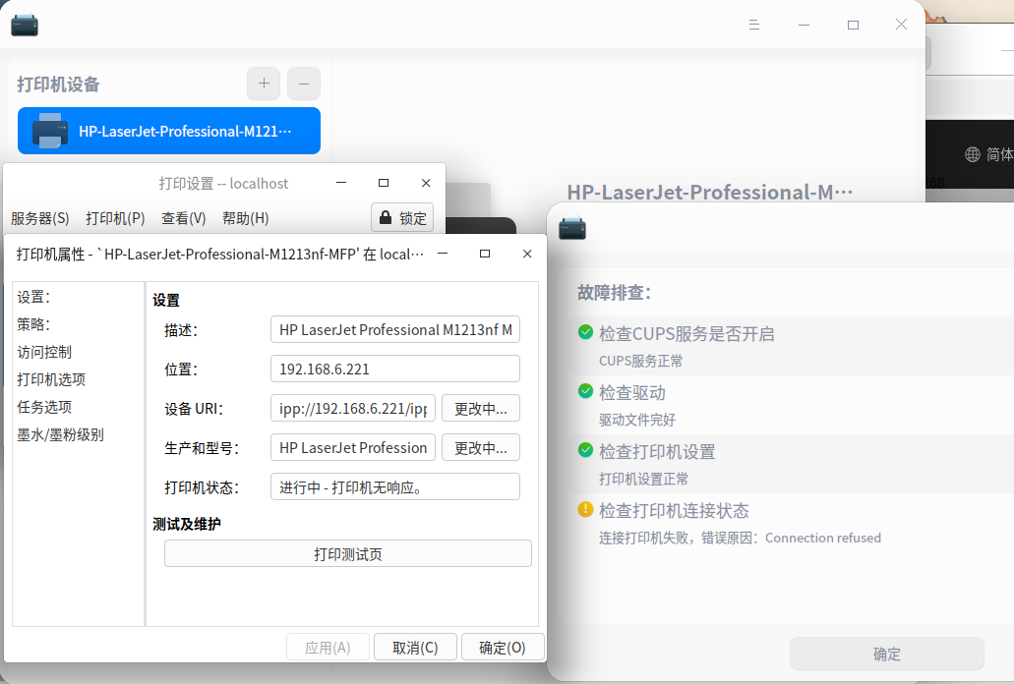Click green check icon next to 检查CUPS服务是否开启
This screenshot has height=684, width=1014.
click(585, 332)
